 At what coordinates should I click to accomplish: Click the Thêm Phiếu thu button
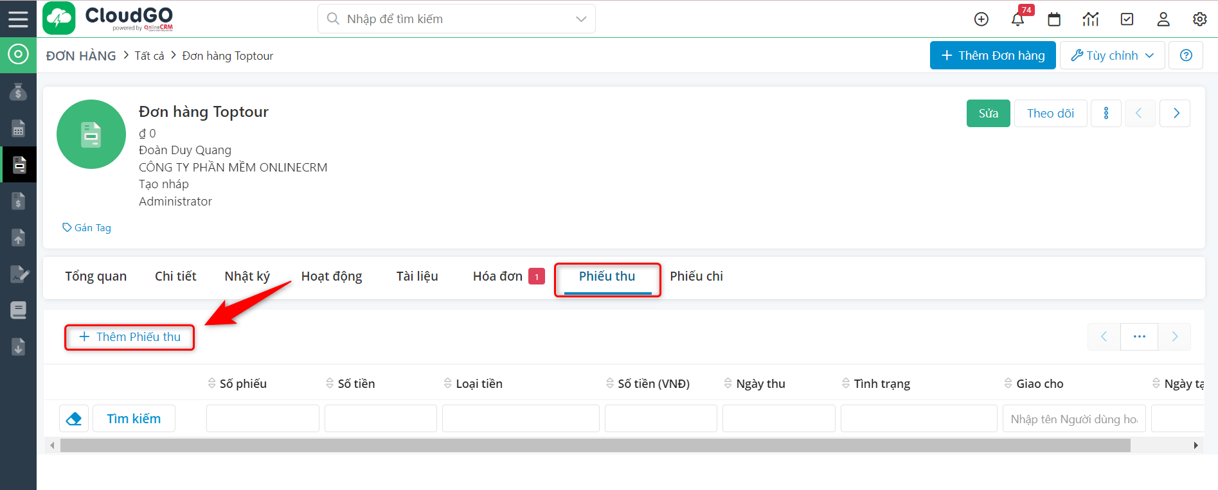(129, 337)
